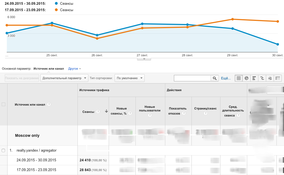This screenshot has width=284, height=175.
Task: Open the Ещё... advanced filter link
Action: pyautogui.click(x=226, y=78)
